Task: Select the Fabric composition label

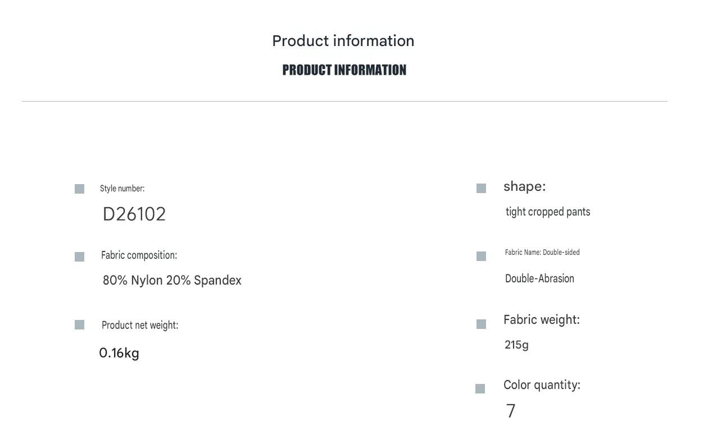Action: pyautogui.click(x=139, y=255)
